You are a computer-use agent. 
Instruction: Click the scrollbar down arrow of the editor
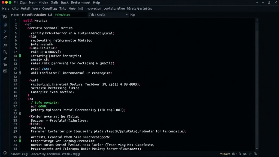257,149
